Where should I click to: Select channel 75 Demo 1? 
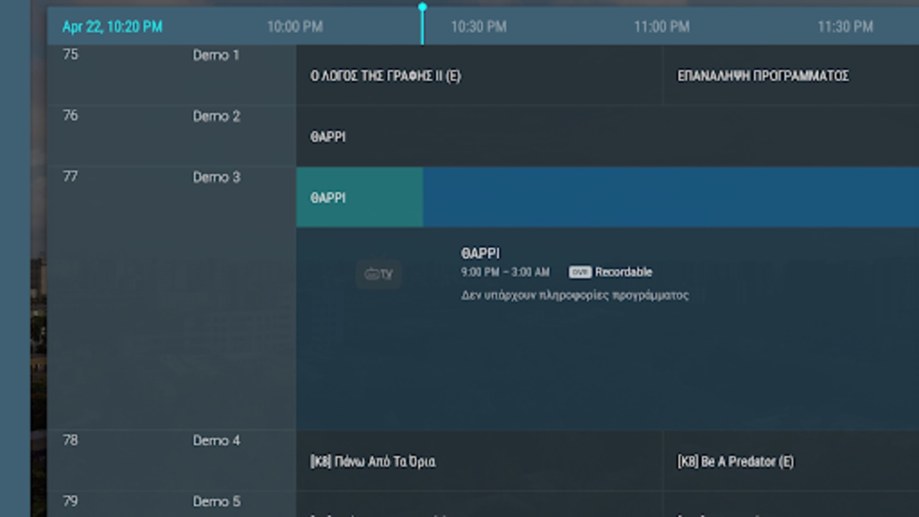(172, 75)
